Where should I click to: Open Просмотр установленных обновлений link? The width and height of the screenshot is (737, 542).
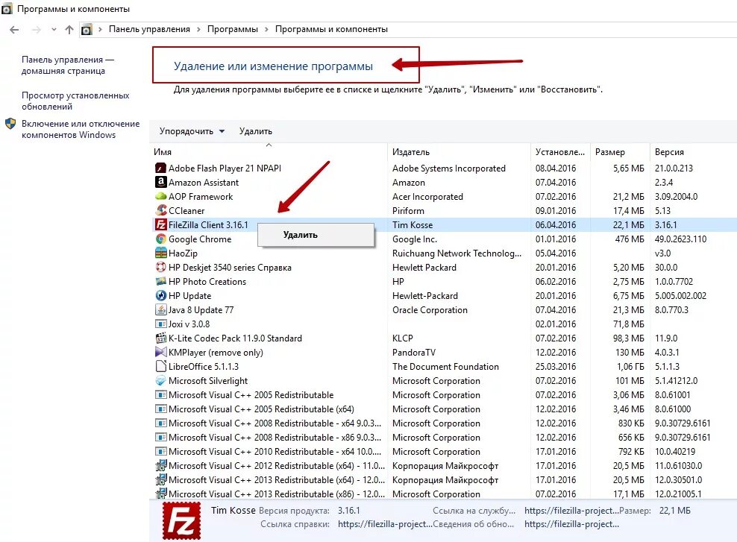click(75, 101)
